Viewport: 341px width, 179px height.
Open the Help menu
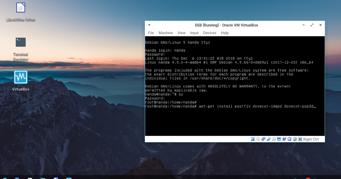coord(224,33)
